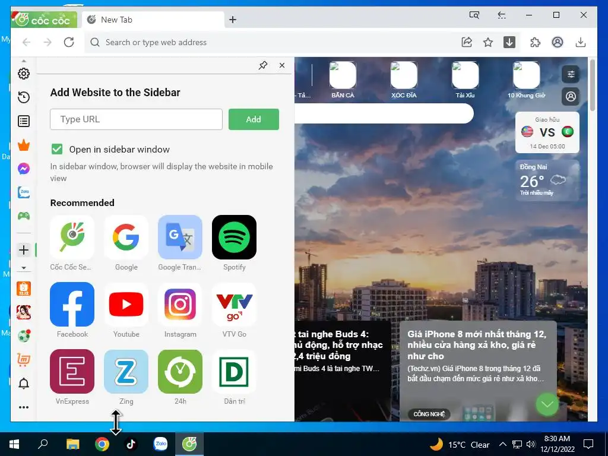Click the dark download media toolbar icon
Viewport: 608px width, 456px height.
[509, 42]
